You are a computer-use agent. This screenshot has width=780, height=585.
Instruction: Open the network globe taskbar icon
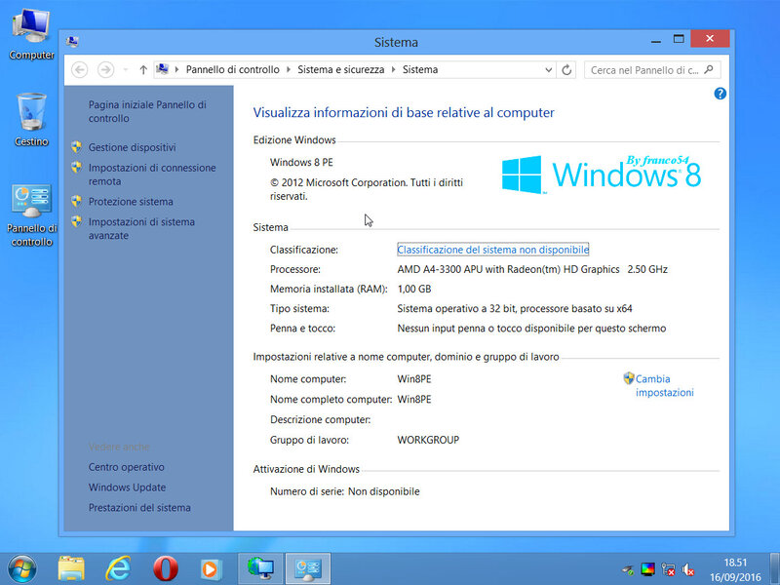click(x=260, y=568)
